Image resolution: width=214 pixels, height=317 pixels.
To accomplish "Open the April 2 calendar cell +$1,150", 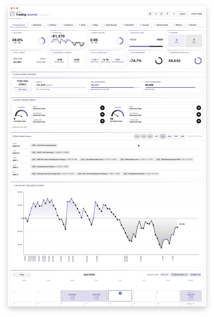I will tap(96, 296).
